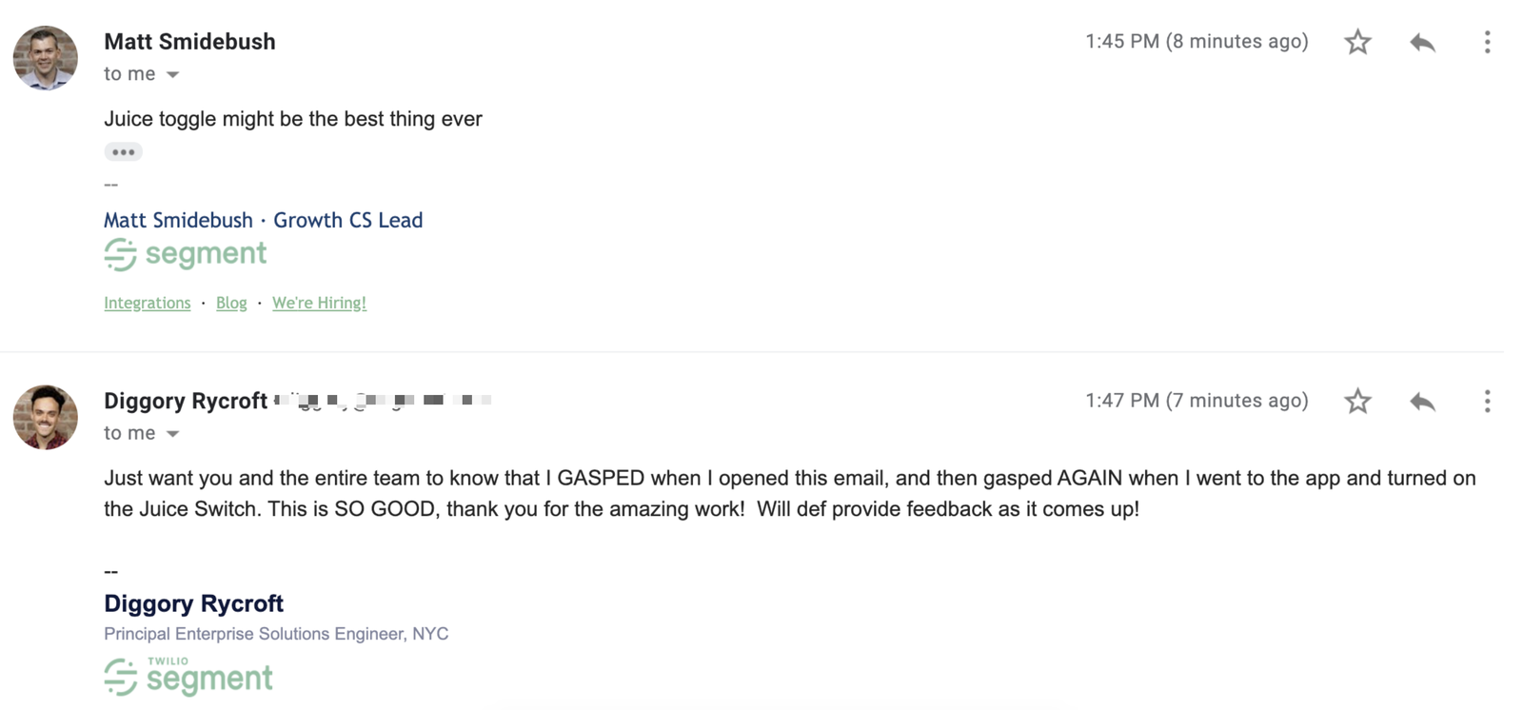Click Diggory Rycroft's profile photo
The image size is (1523, 710).
[x=45, y=417]
